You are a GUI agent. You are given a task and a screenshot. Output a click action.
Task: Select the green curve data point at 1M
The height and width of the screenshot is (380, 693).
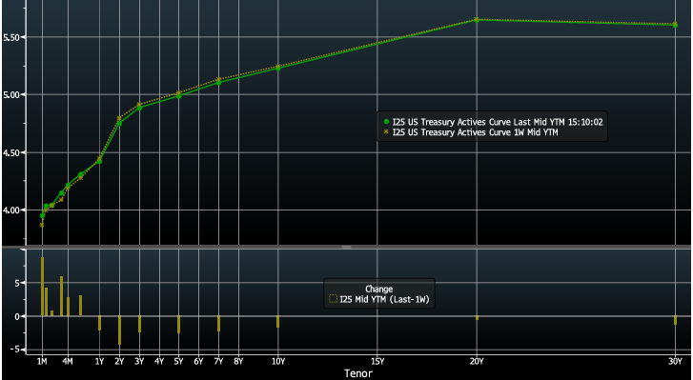pyautogui.click(x=42, y=216)
